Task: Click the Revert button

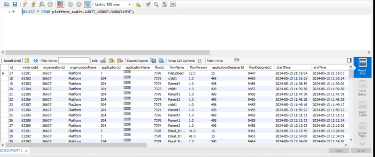Action: pyautogui.click(x=361, y=150)
